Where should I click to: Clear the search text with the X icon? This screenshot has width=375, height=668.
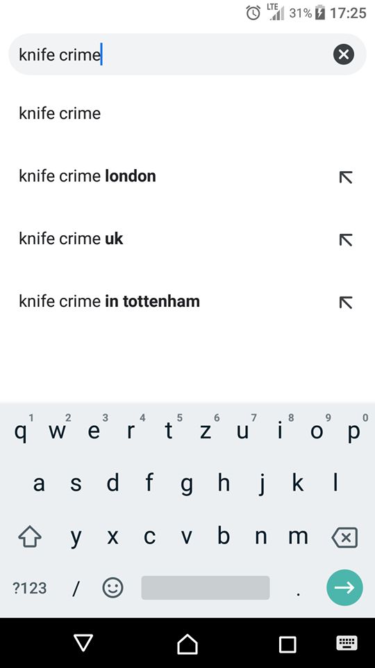344,54
